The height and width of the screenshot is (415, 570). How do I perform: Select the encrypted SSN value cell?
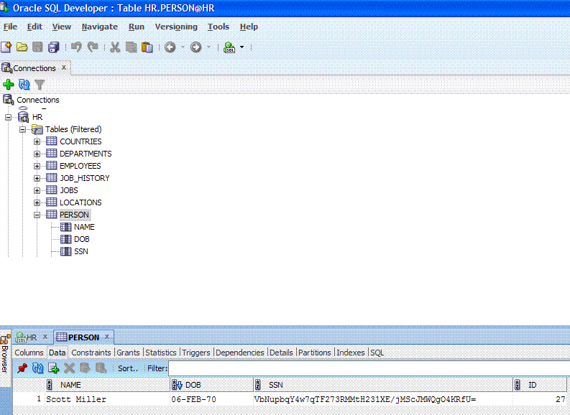pos(383,399)
